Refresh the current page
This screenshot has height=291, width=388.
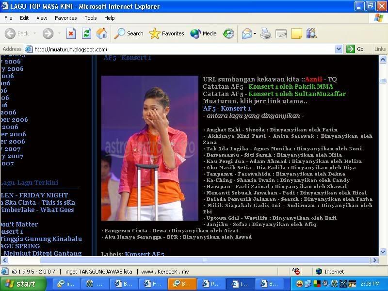(x=86, y=33)
